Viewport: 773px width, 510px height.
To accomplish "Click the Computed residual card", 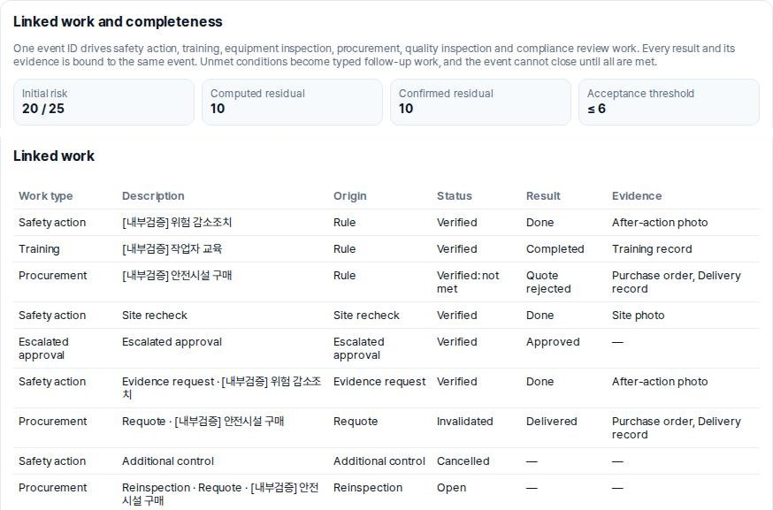I will point(292,102).
